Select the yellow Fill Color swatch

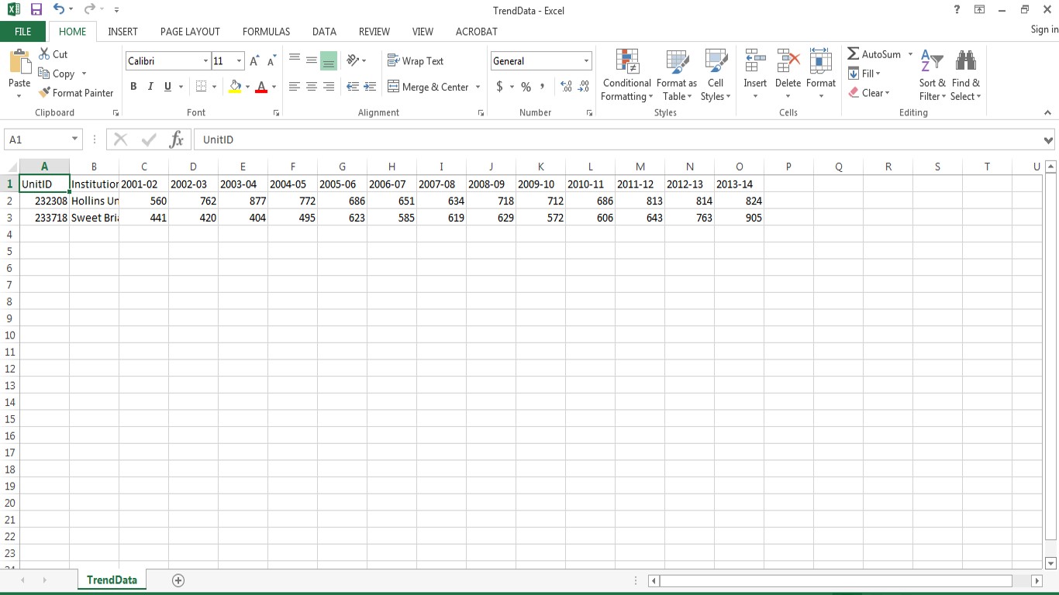coord(235,87)
